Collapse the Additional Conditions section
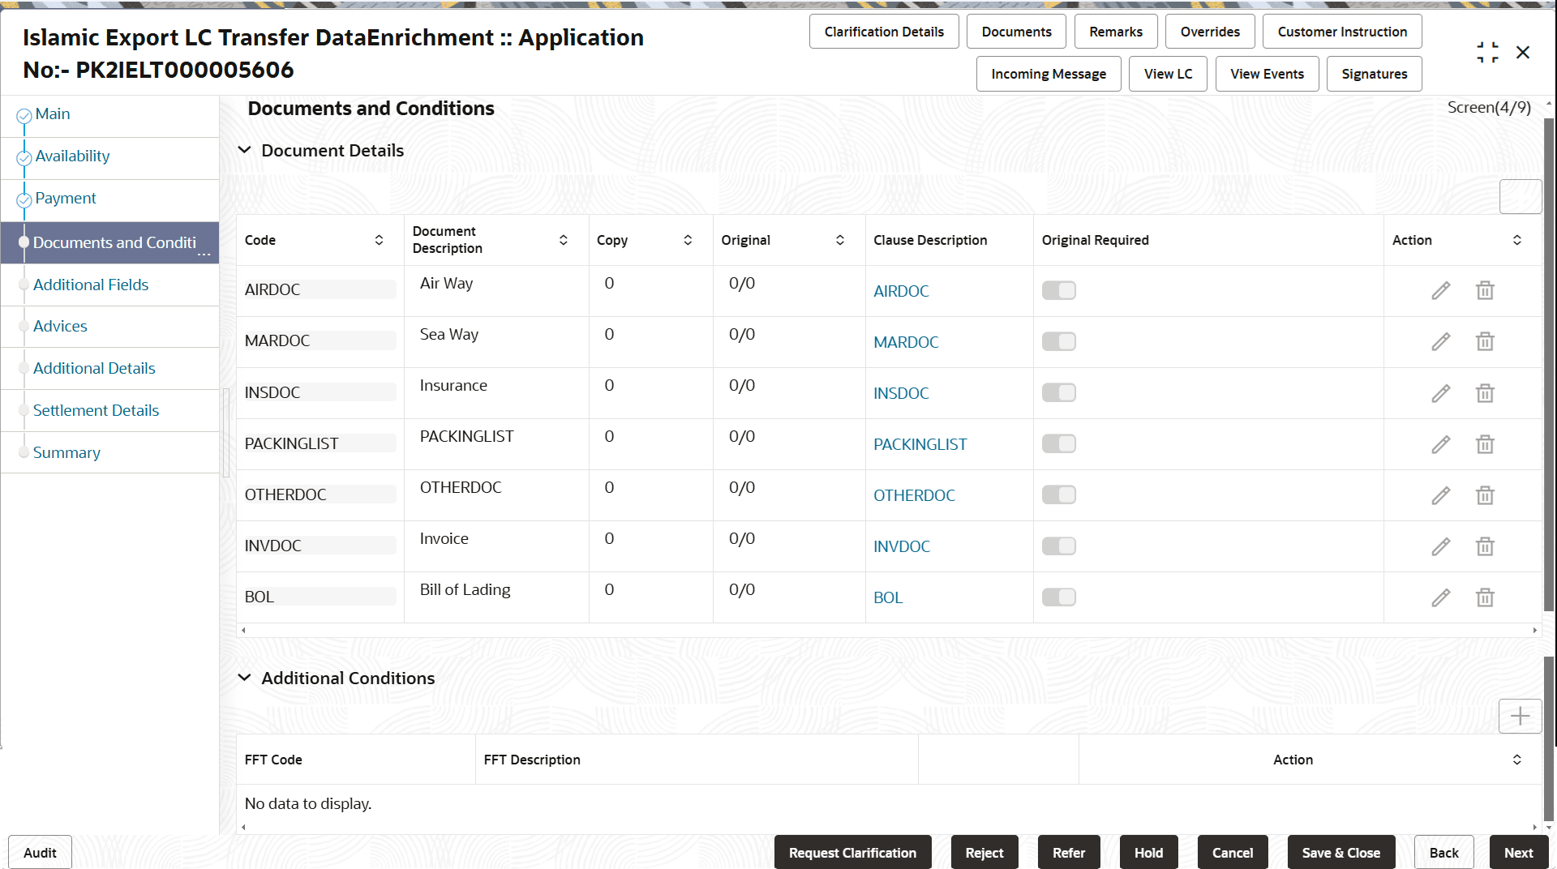 point(245,678)
